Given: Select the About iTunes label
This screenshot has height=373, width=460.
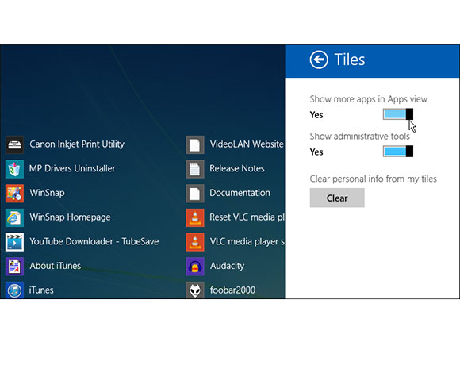Looking at the screenshot, I should (56, 266).
